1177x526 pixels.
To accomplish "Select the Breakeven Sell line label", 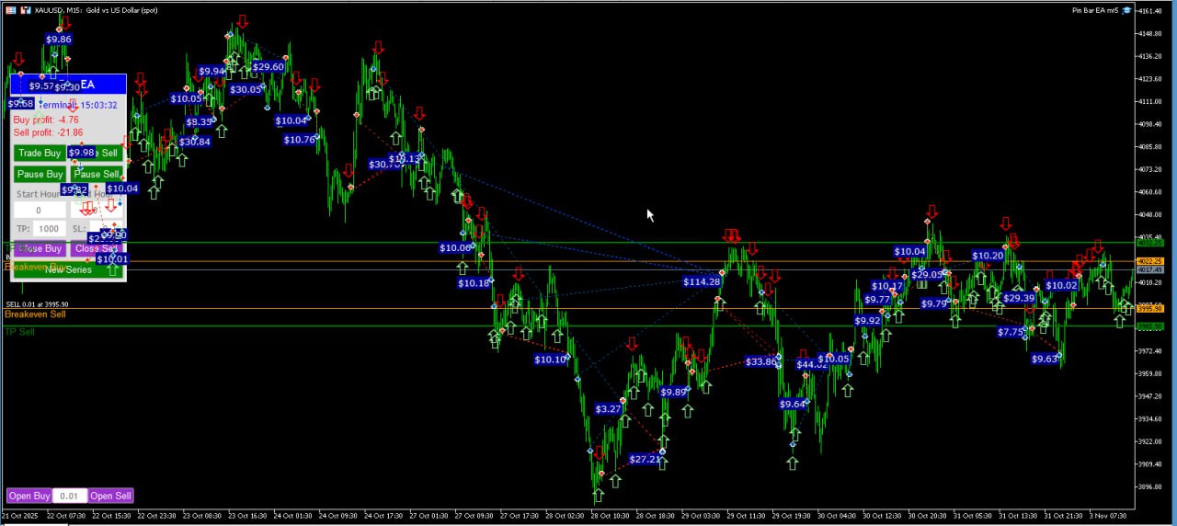I will (35, 314).
